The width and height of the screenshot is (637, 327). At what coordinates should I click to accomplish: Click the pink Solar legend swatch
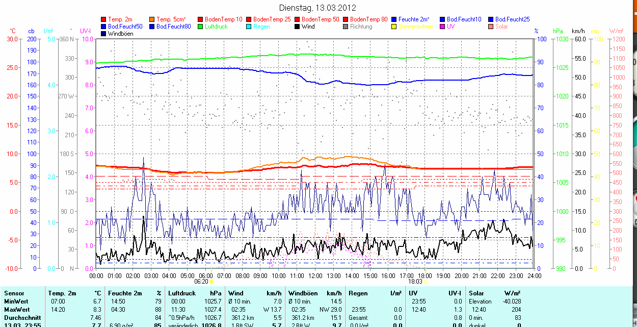click(491, 27)
